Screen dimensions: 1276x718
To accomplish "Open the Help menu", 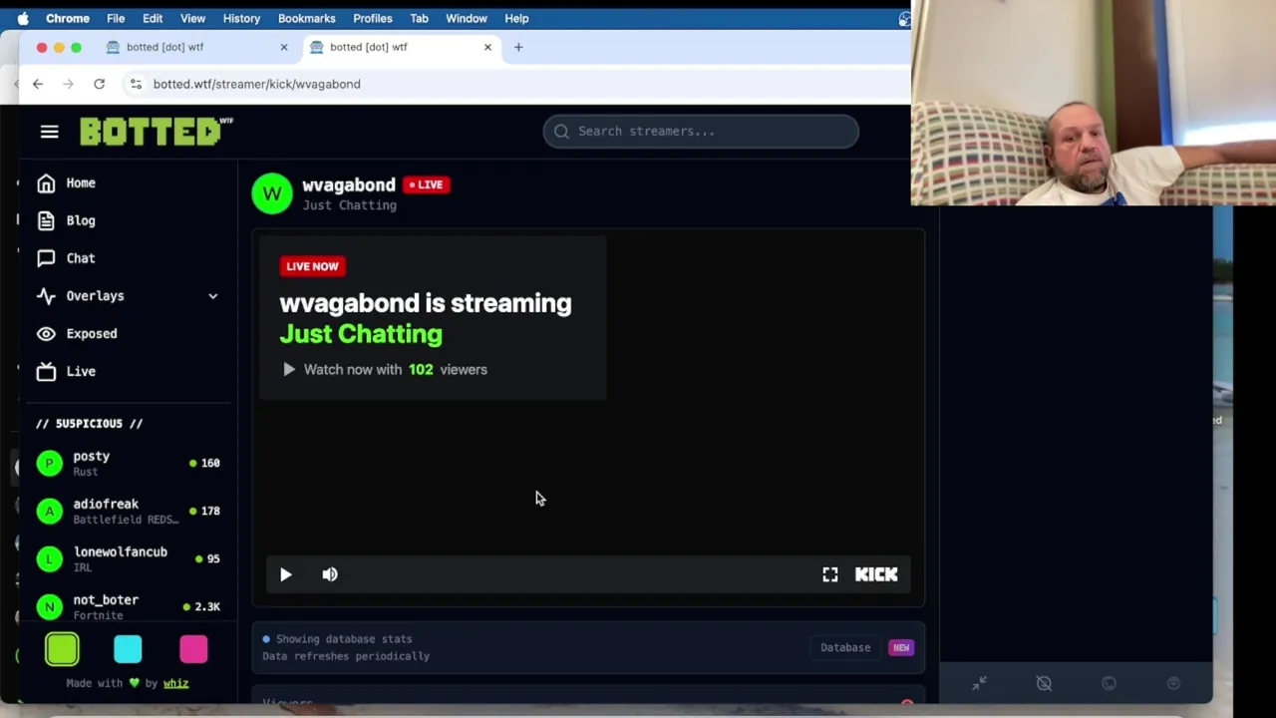I will 516,18.
